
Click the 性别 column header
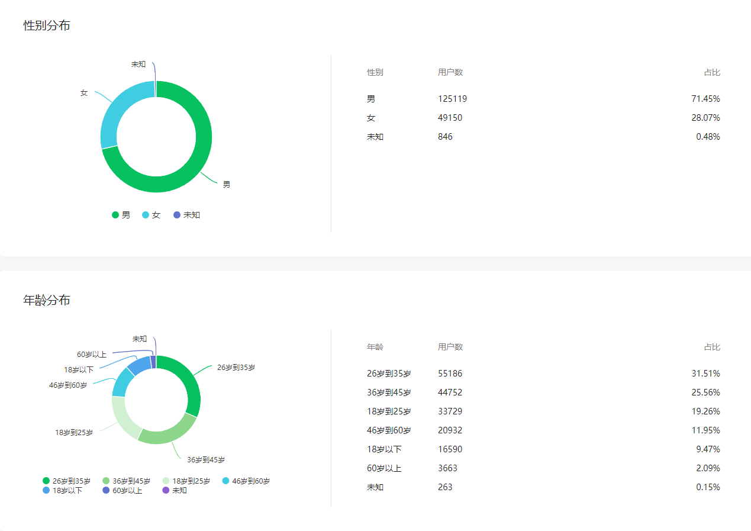(x=375, y=72)
